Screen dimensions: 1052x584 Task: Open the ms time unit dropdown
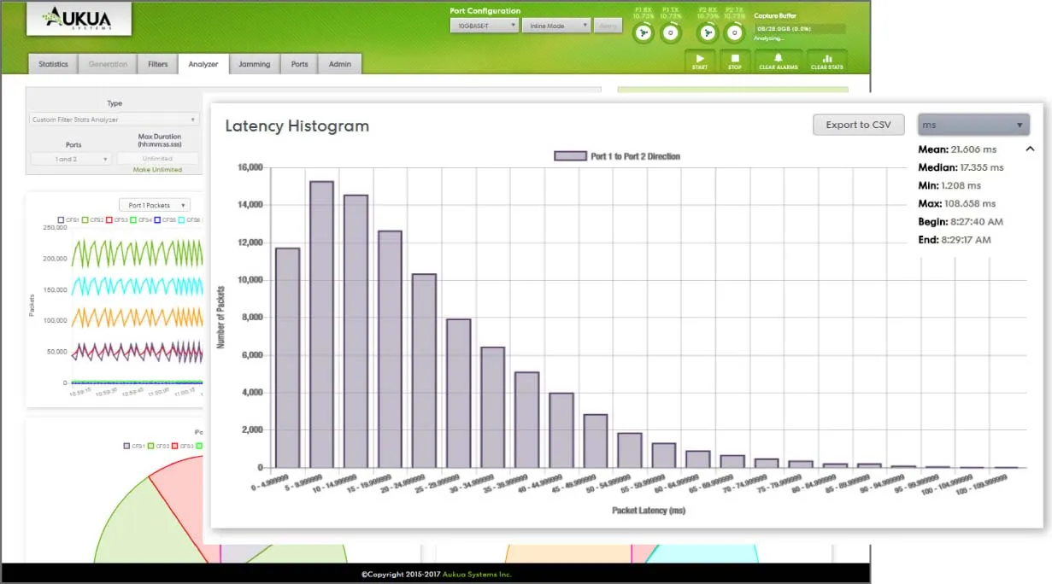(973, 125)
